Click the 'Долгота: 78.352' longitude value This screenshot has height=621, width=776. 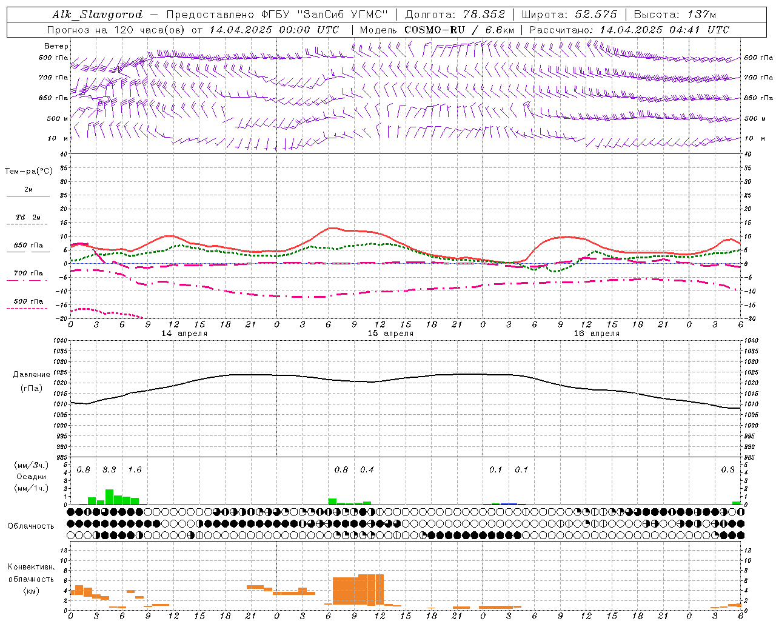455,15
